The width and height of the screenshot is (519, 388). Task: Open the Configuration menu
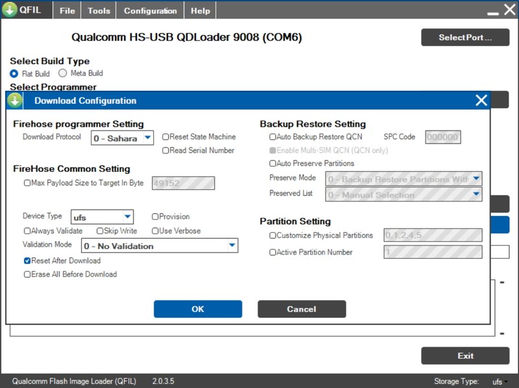(x=151, y=10)
